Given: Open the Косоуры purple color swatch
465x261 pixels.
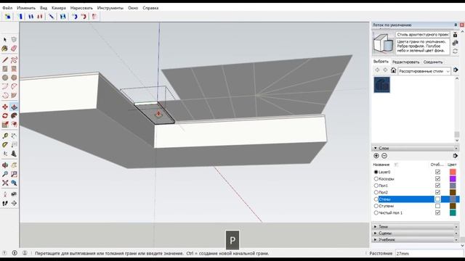Looking at the screenshot, I should (453, 179).
